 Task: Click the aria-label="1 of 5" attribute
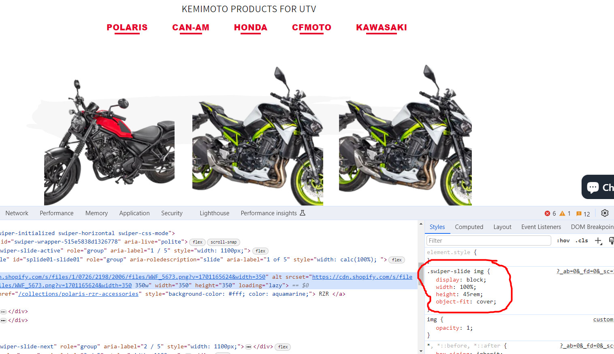[258, 260]
